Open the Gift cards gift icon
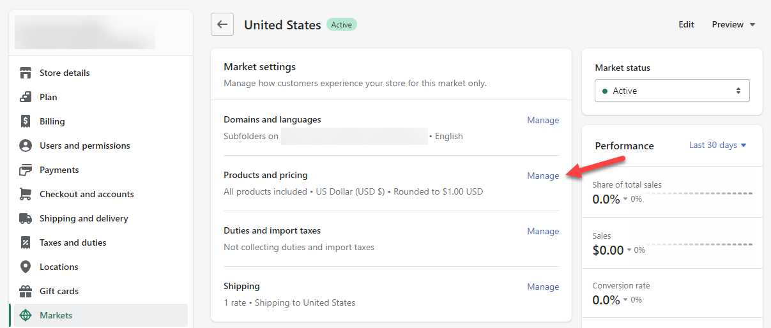The width and height of the screenshot is (771, 328). click(x=26, y=291)
